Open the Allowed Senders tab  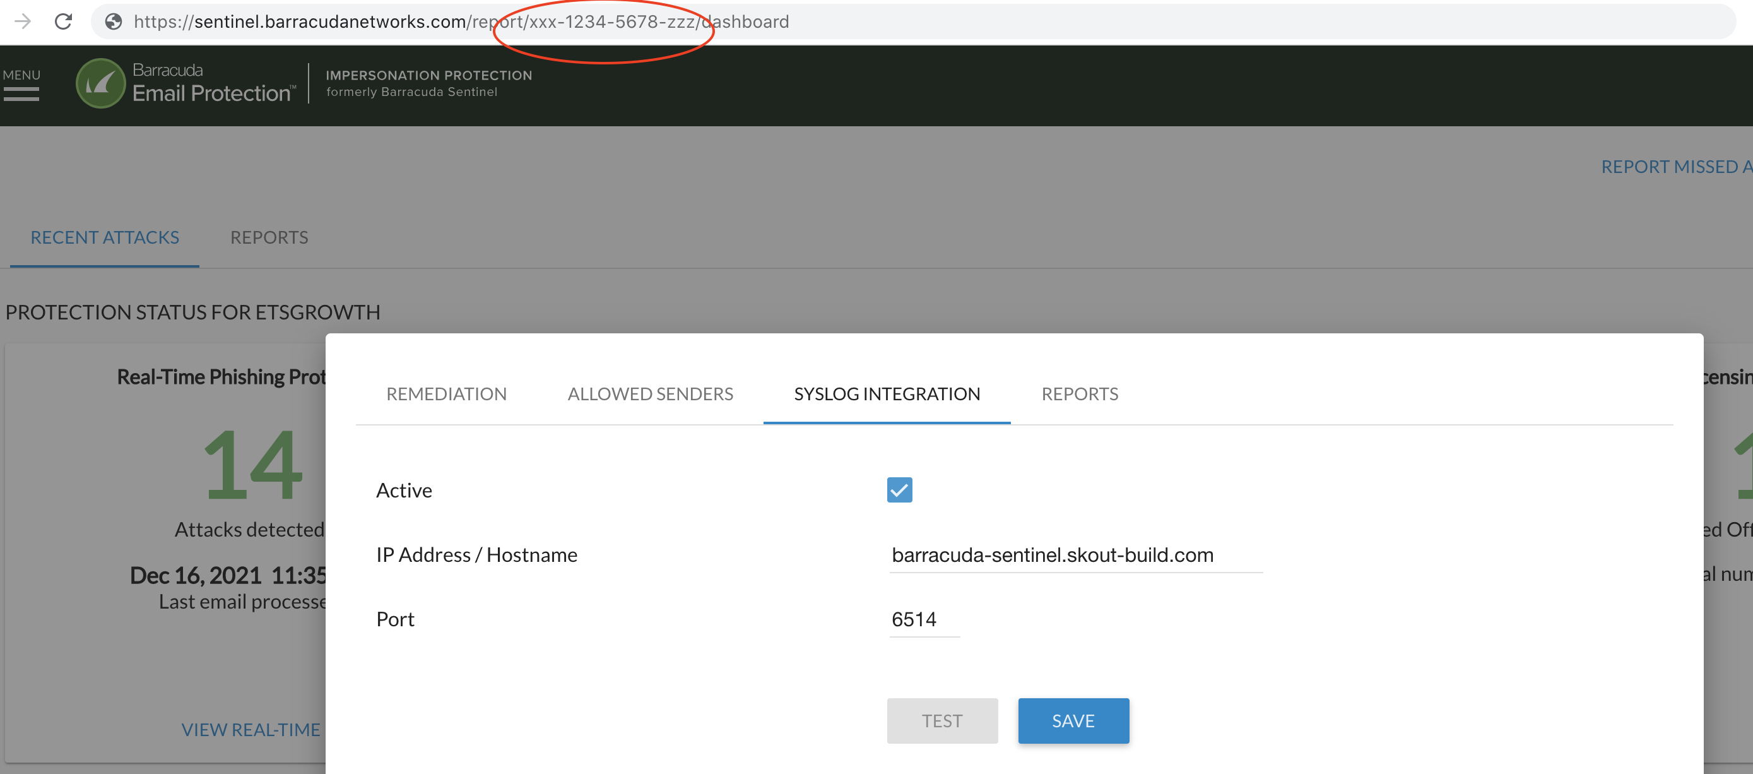click(650, 393)
